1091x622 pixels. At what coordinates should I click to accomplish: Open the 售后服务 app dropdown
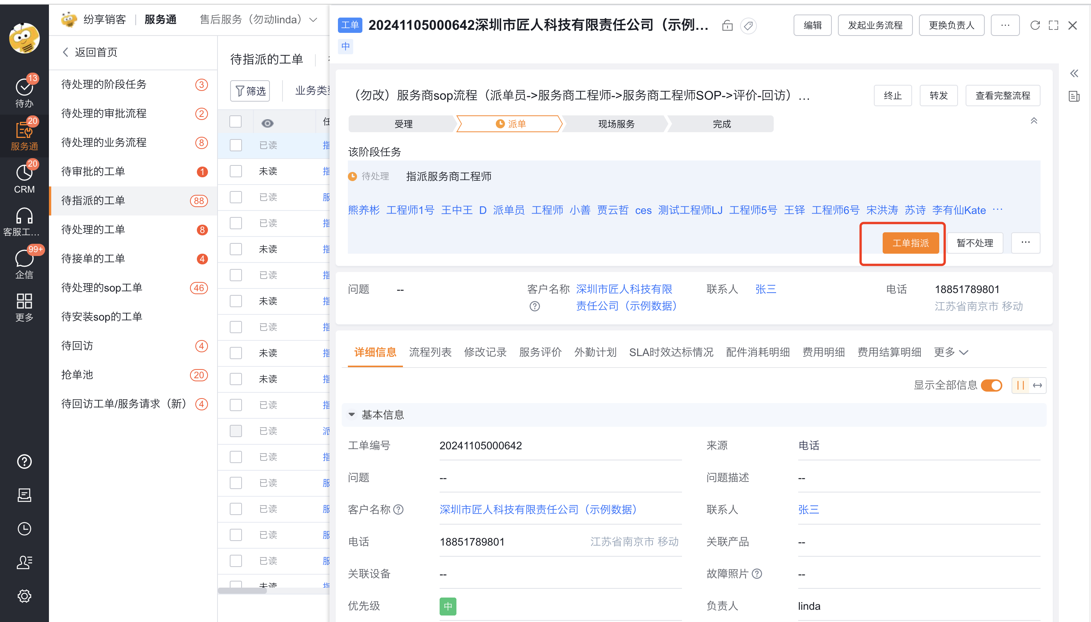(x=258, y=19)
